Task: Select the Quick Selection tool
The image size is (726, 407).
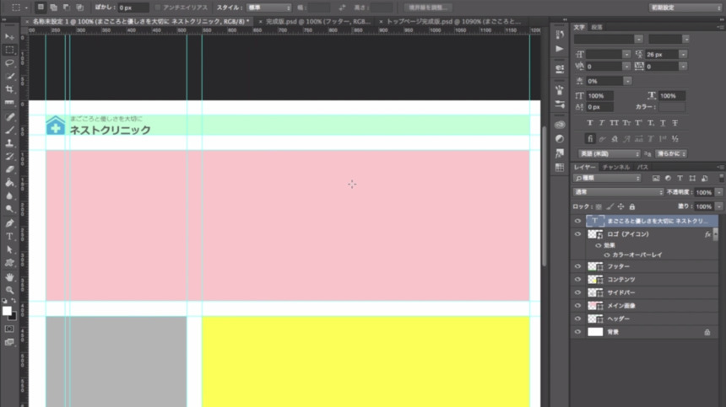Action: [x=9, y=76]
